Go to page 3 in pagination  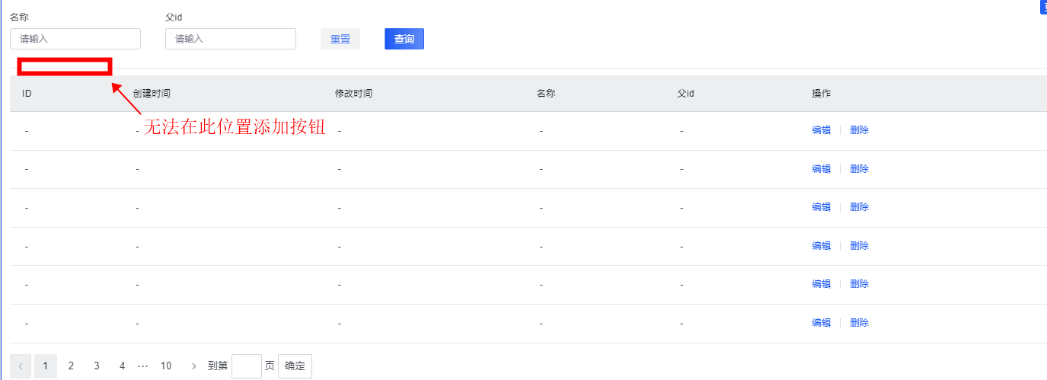click(x=97, y=366)
